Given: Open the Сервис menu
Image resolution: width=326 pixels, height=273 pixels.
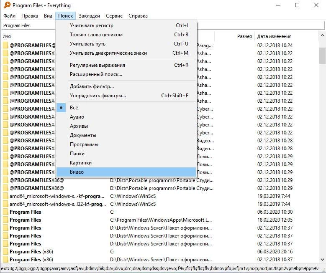Looking at the screenshot, I should click(x=114, y=16).
